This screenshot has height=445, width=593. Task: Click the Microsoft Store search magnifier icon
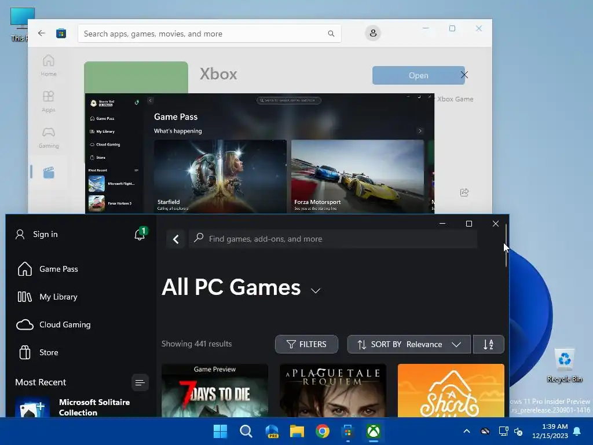[x=331, y=34]
